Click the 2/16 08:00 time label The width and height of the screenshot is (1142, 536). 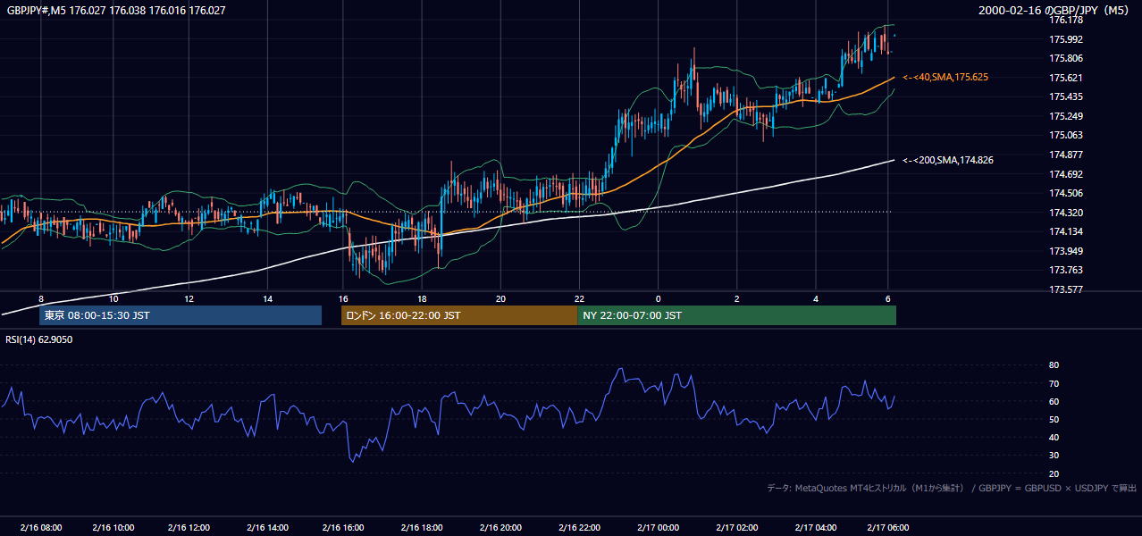(40, 527)
